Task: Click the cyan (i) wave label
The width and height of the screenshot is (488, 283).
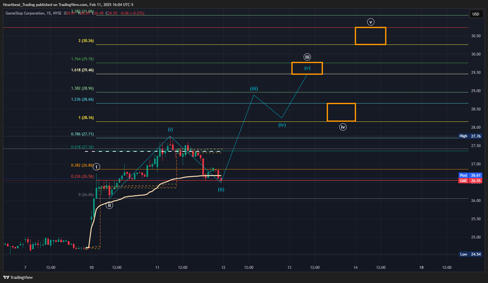Action: 170,130
